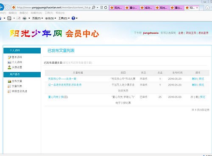This screenshot has width=212, height=156.
Task: Switch to the fourth browser tab 阳光...
Action: coord(162,8)
